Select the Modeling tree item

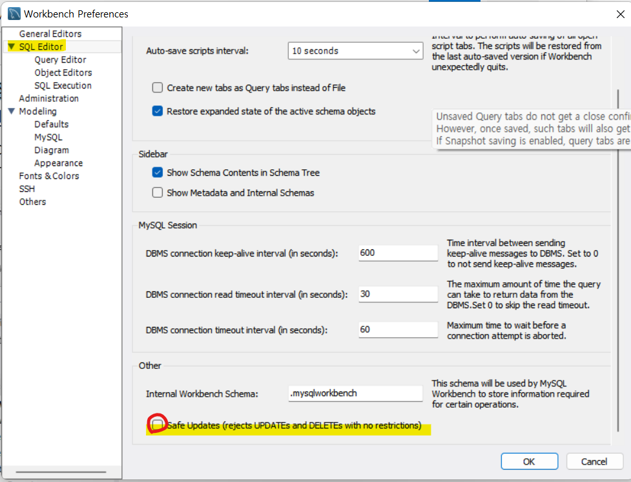(x=38, y=111)
